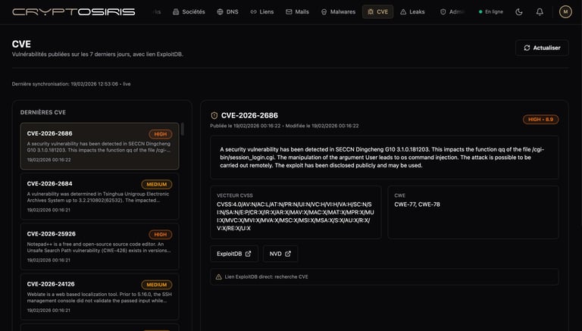Viewport: 582px width, 331px height.
Task: Select CVE-2026-2684 in the list
Action: [x=99, y=196]
